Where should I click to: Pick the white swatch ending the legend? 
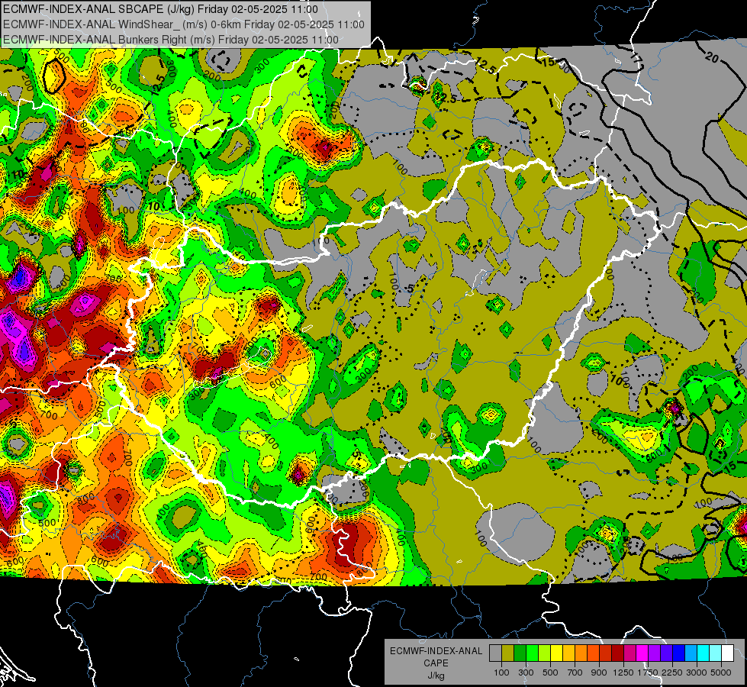[727, 653]
